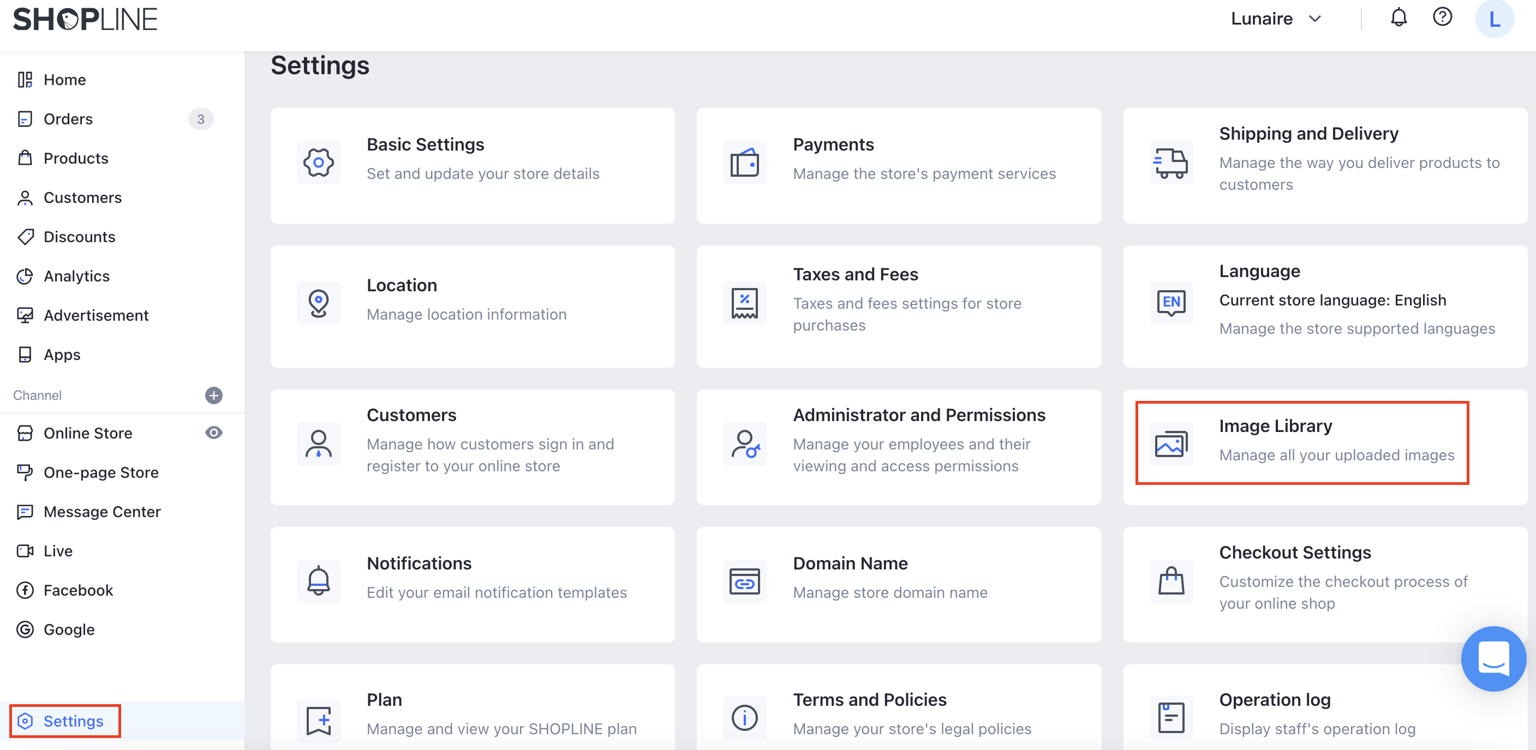1536x750 pixels.
Task: Click the Shipping and Delivery truck icon
Action: (1170, 162)
